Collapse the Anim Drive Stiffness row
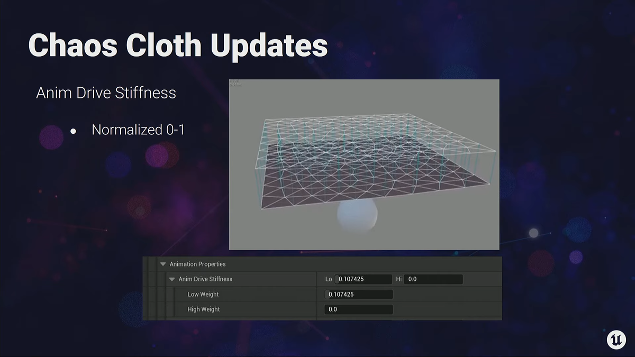635x357 pixels. point(172,279)
